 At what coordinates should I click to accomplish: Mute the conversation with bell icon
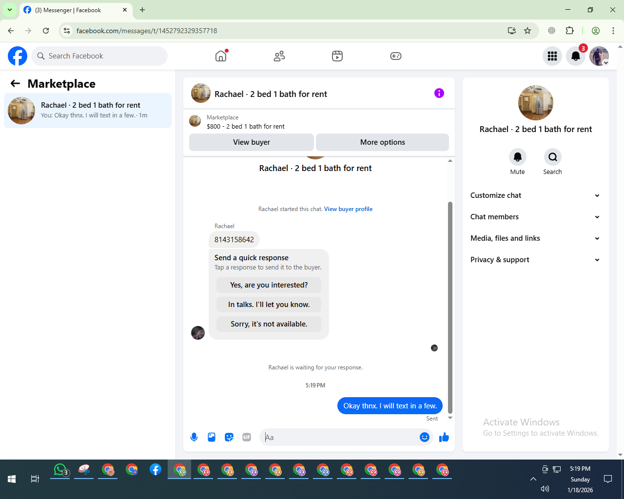[518, 157]
